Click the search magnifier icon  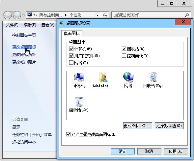click(187, 15)
